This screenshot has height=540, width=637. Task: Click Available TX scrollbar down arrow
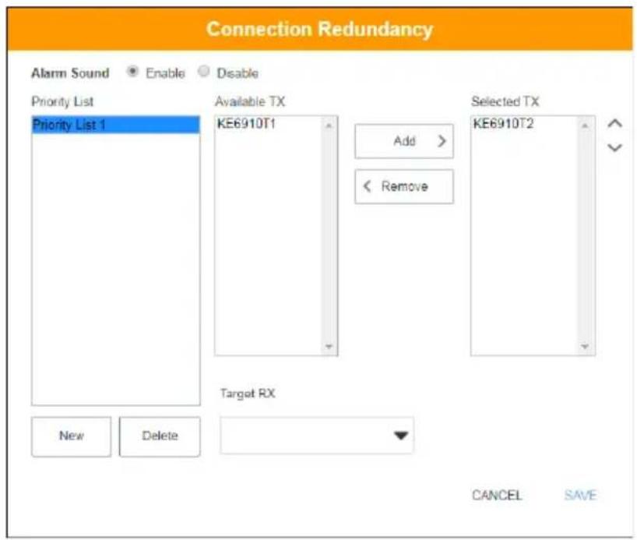pyautogui.click(x=329, y=347)
